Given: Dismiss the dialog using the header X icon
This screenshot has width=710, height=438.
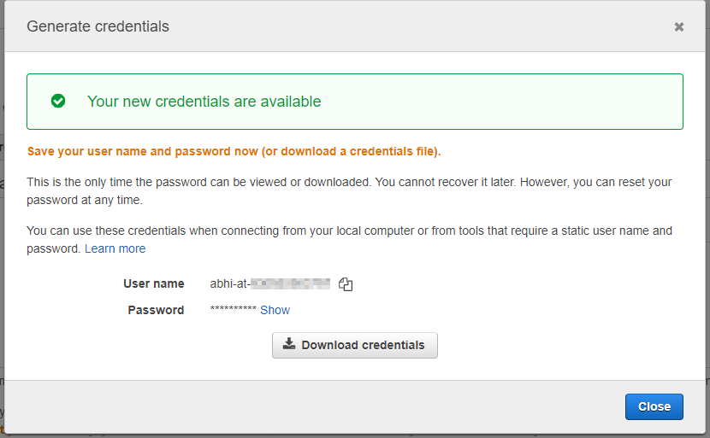Looking at the screenshot, I should pyautogui.click(x=678, y=27).
